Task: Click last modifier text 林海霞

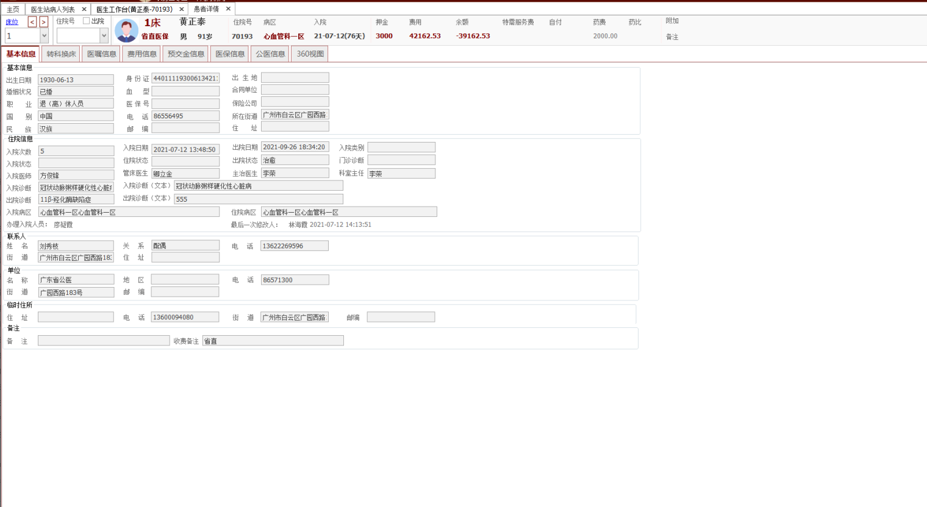Action: (298, 225)
